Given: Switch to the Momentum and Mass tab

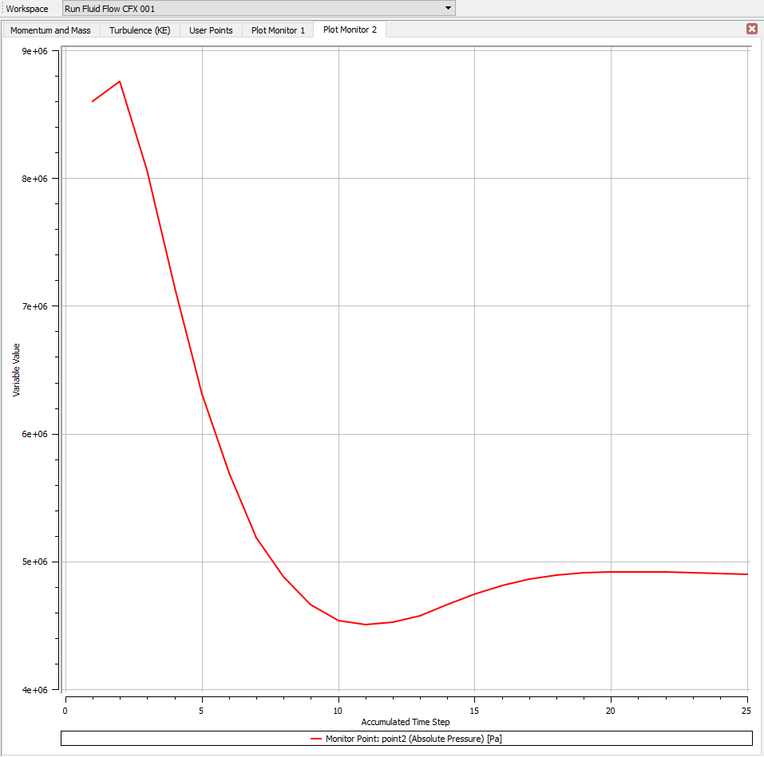Looking at the screenshot, I should click(x=50, y=30).
